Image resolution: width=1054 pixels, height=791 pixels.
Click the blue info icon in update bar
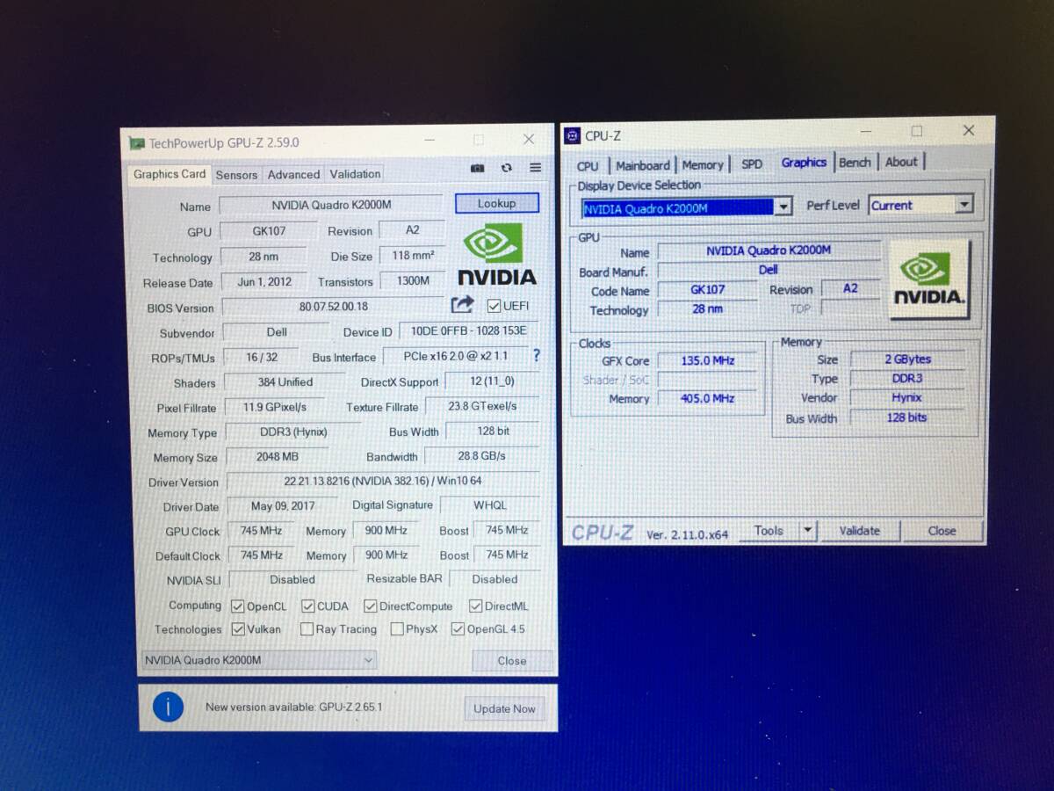pos(168,707)
